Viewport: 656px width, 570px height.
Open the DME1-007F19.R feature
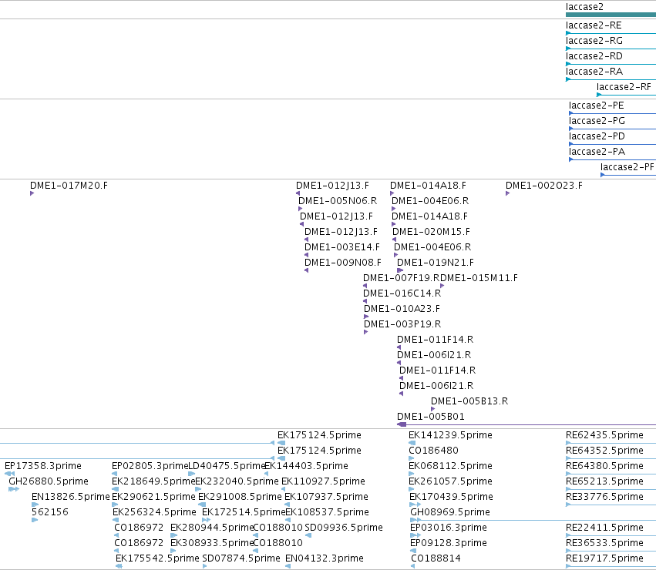pyautogui.click(x=402, y=278)
